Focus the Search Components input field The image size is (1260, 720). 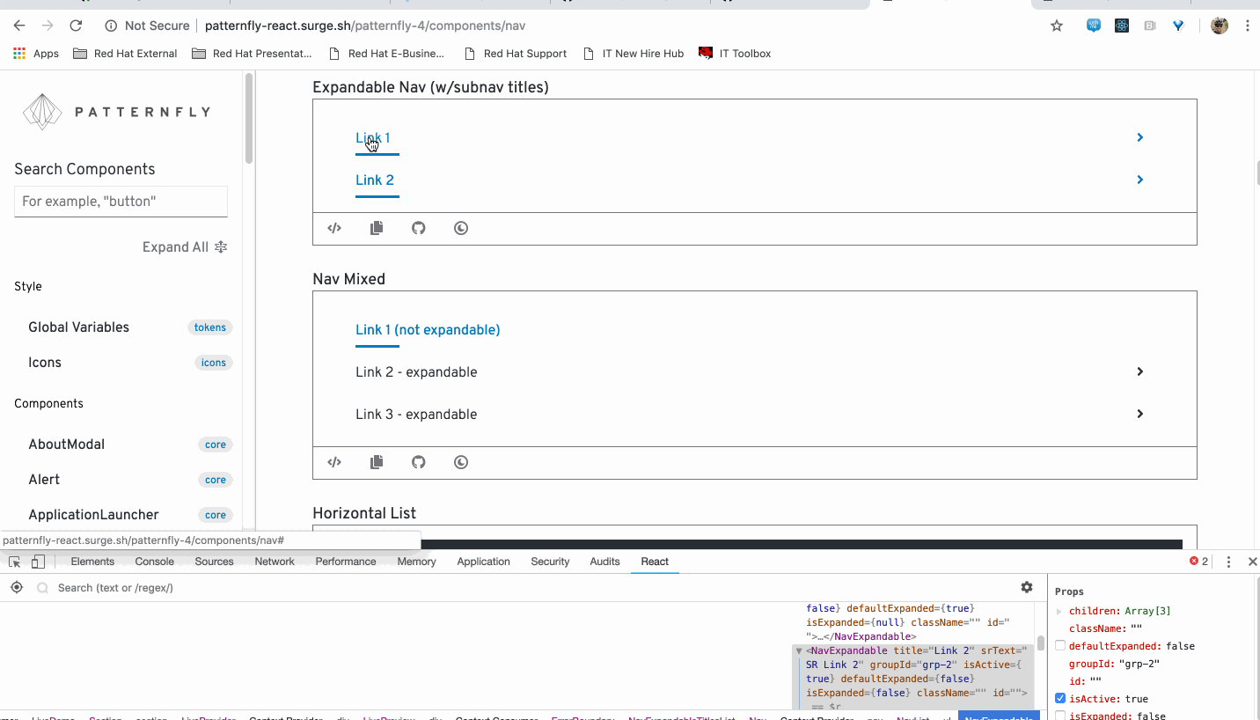(x=121, y=202)
